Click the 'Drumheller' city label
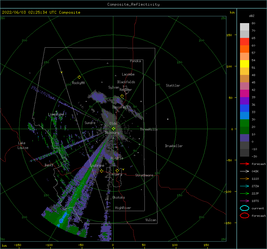267x249 pixels. click(x=174, y=146)
